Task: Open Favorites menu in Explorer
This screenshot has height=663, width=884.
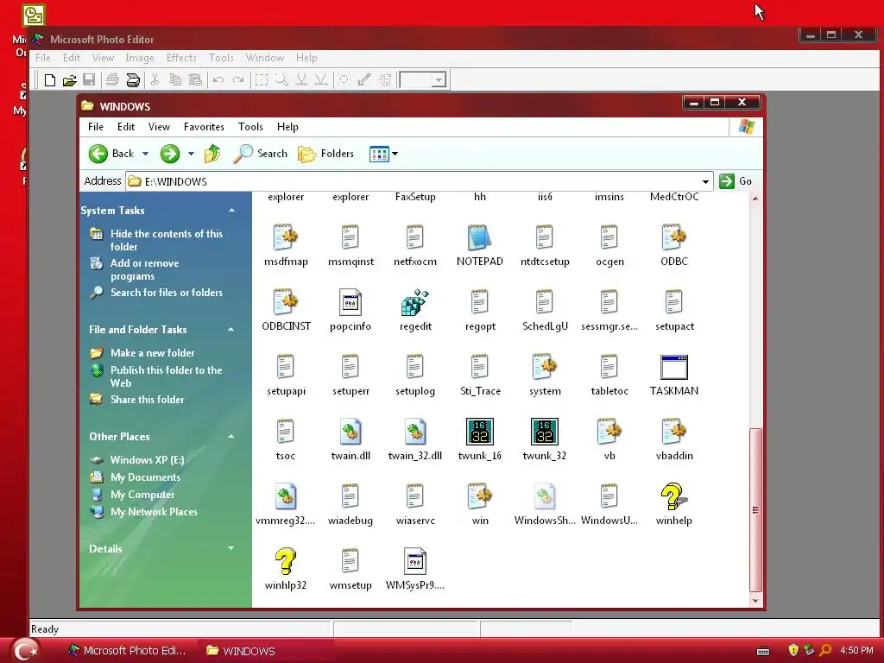Action: 204,127
